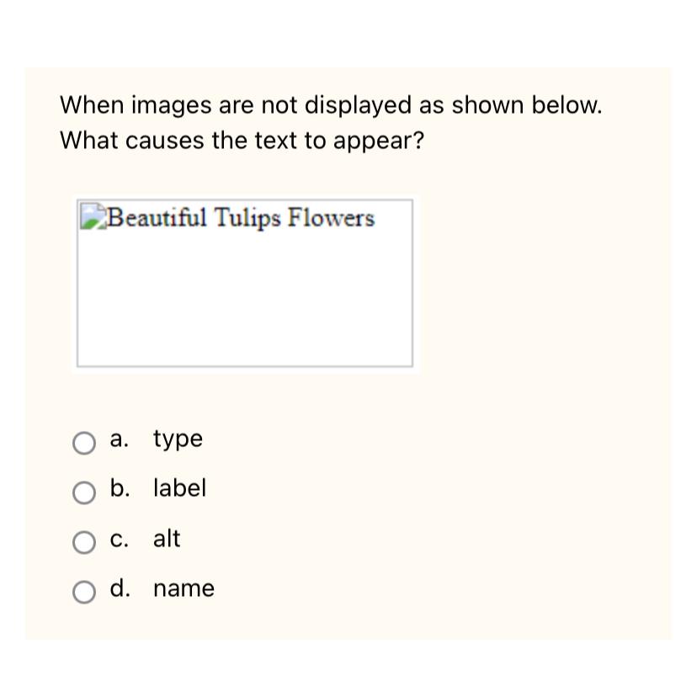Click the label letter 'a.'
This screenshot has width=697, height=697.
(x=118, y=439)
